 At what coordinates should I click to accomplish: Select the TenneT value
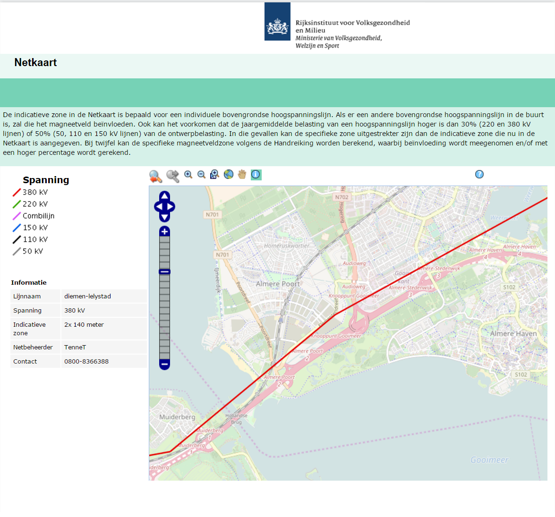click(75, 347)
